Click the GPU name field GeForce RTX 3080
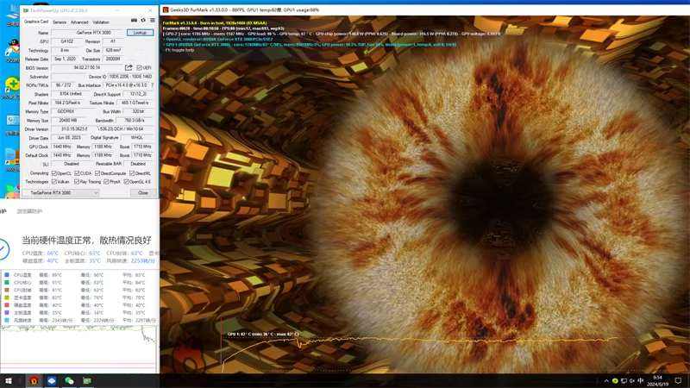Viewport: 690px width, 388px height. coord(88,33)
